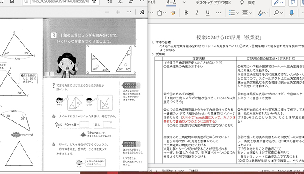Toggle Italic formatting in Word
304x174 pixels.
pos(197,13)
